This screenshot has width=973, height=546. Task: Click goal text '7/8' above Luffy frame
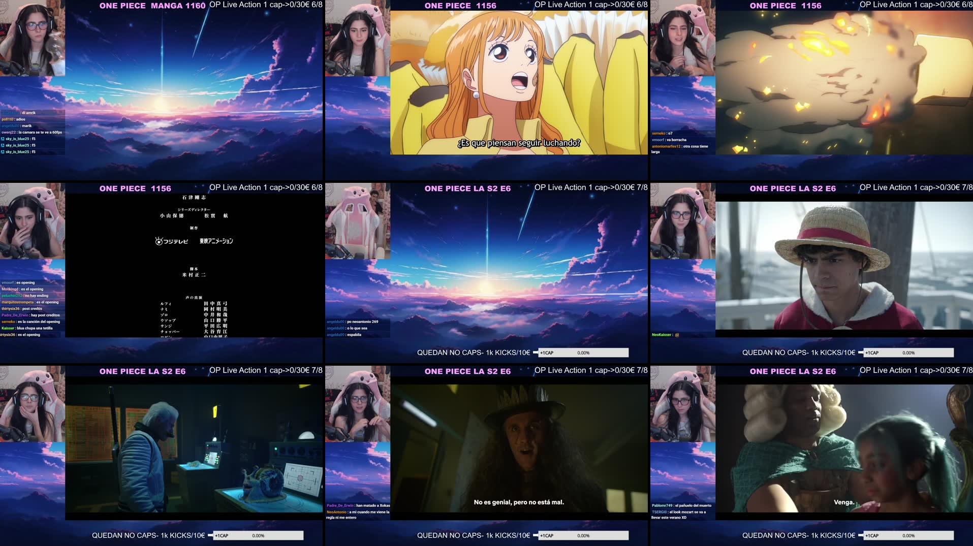point(967,187)
